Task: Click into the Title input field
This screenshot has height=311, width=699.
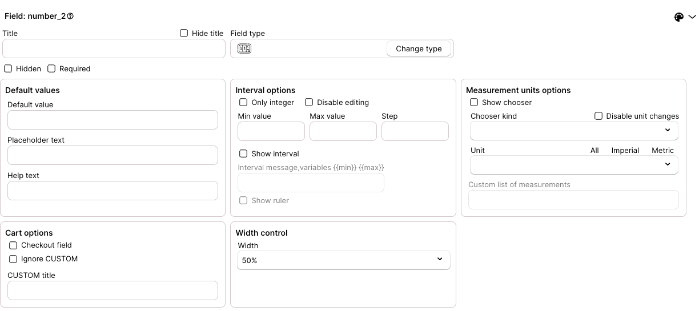Action: (x=114, y=49)
